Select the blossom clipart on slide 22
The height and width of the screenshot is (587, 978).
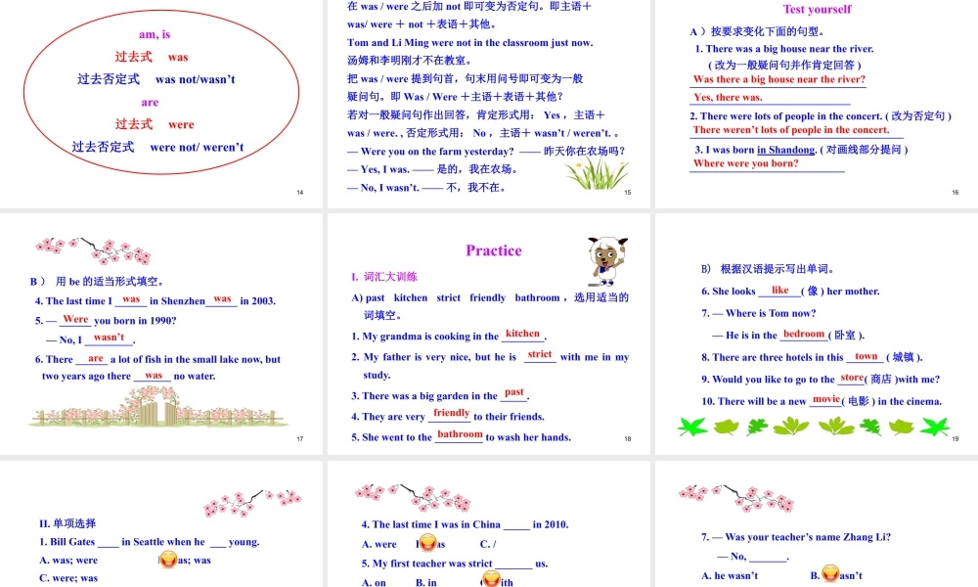738,498
